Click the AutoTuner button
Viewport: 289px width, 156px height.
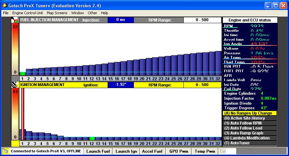(x=249, y=143)
